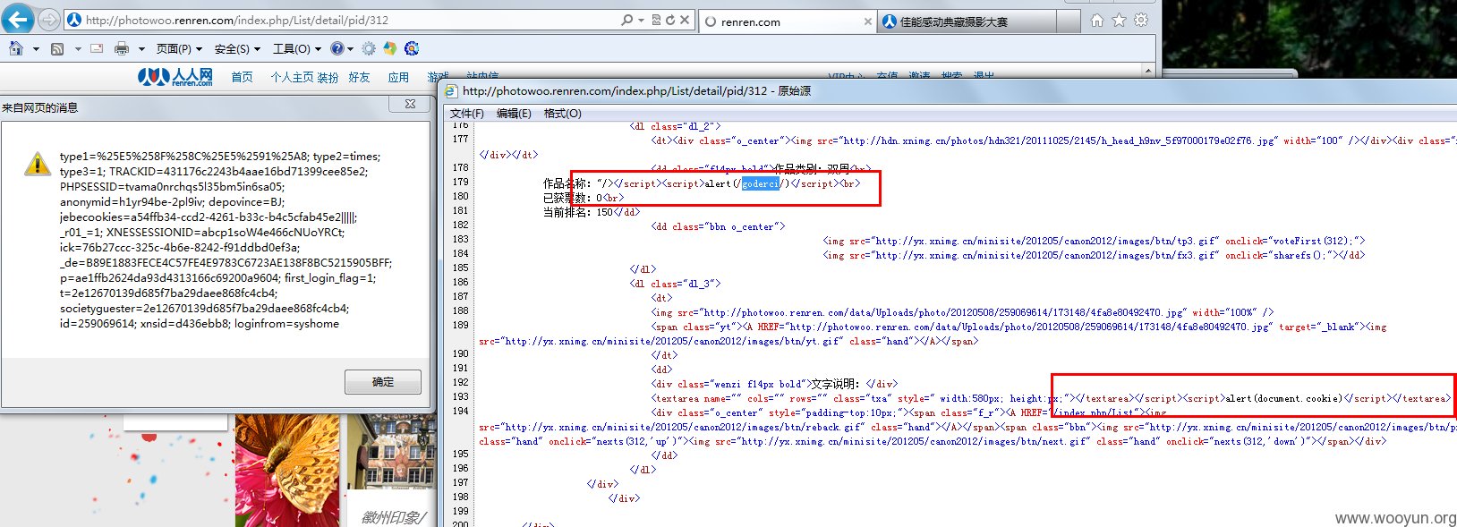Open the 页面(P) menu
This screenshot has height=527, width=1457.
(179, 49)
